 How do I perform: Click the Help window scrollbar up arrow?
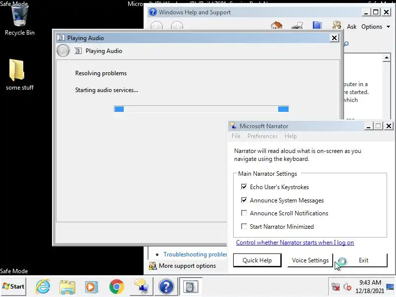pyautogui.click(x=387, y=57)
